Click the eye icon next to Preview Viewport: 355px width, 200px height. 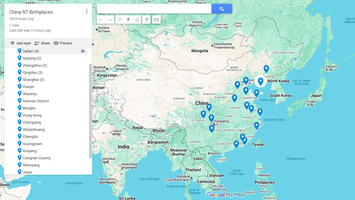56,43
